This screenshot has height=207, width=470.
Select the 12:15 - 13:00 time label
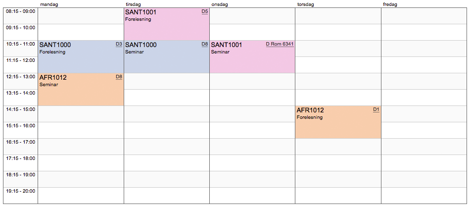click(x=20, y=77)
